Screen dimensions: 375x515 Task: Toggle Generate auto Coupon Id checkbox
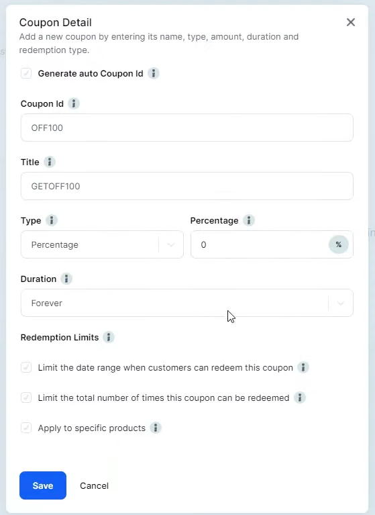coord(26,73)
